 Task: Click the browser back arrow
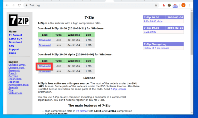click(x=7, y=5)
